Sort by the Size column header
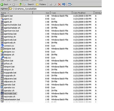The image size is (114, 111). tap(41, 13)
